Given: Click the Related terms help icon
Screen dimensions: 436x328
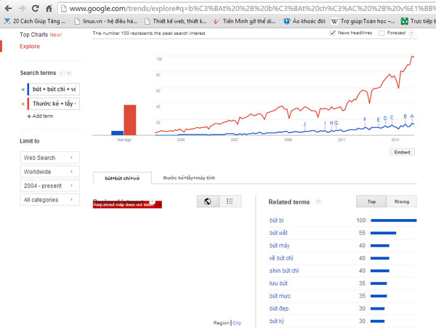Looking at the screenshot, I should tap(319, 201).
